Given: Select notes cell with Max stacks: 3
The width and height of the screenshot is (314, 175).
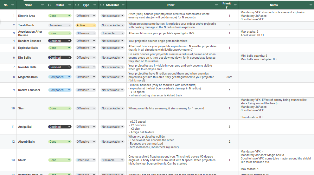Looking at the screenshot, I should (276, 33).
